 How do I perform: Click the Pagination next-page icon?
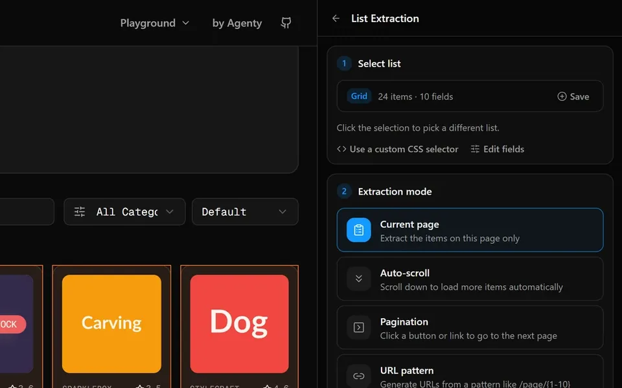tap(358, 327)
